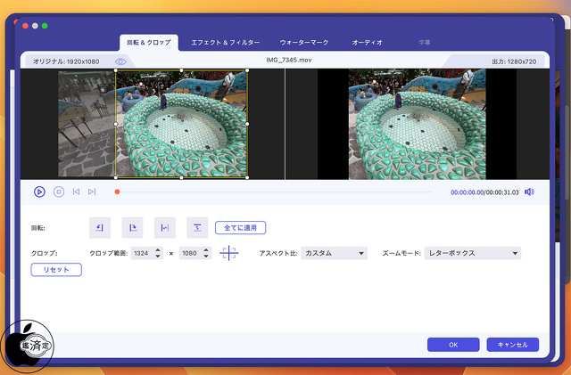Image resolution: width=571 pixels, height=375 pixels.
Task: Rotate the video right 90 degrees
Action: pyautogui.click(x=132, y=228)
